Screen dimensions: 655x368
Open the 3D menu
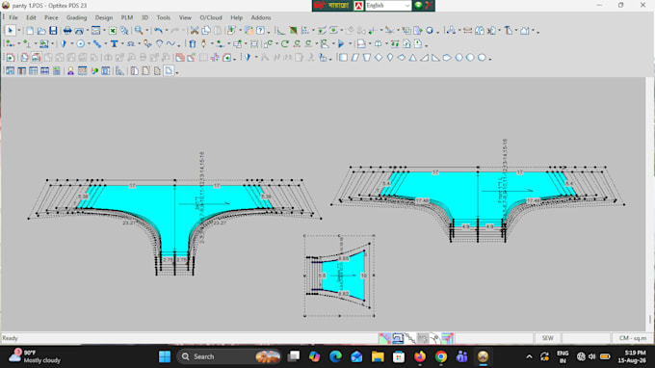coord(144,17)
